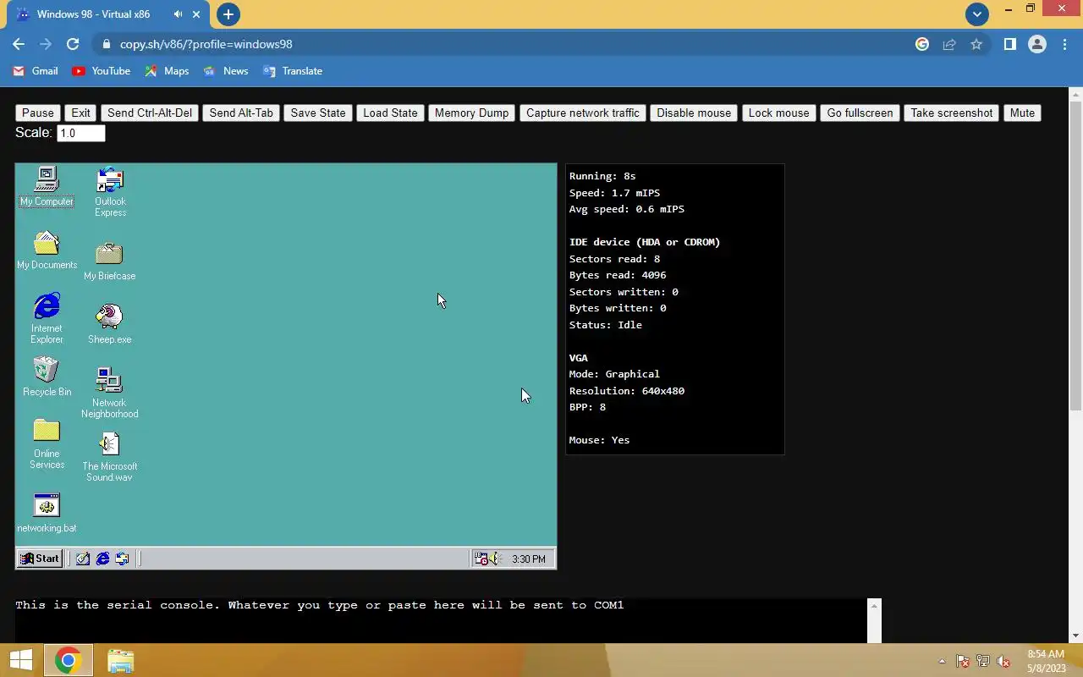Screen dimensions: 1083x677
Task: Disable mouse in the emulator
Action: click(x=694, y=113)
